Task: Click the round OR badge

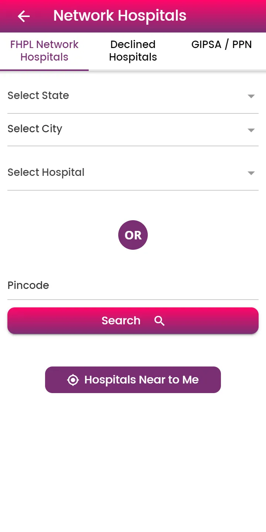Action: click(133, 235)
